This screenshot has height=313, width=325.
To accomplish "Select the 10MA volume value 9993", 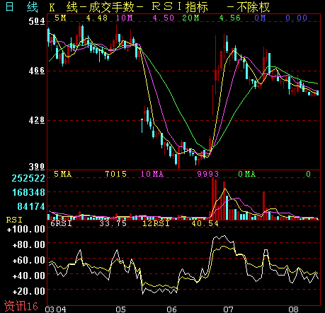I will 208,174.
